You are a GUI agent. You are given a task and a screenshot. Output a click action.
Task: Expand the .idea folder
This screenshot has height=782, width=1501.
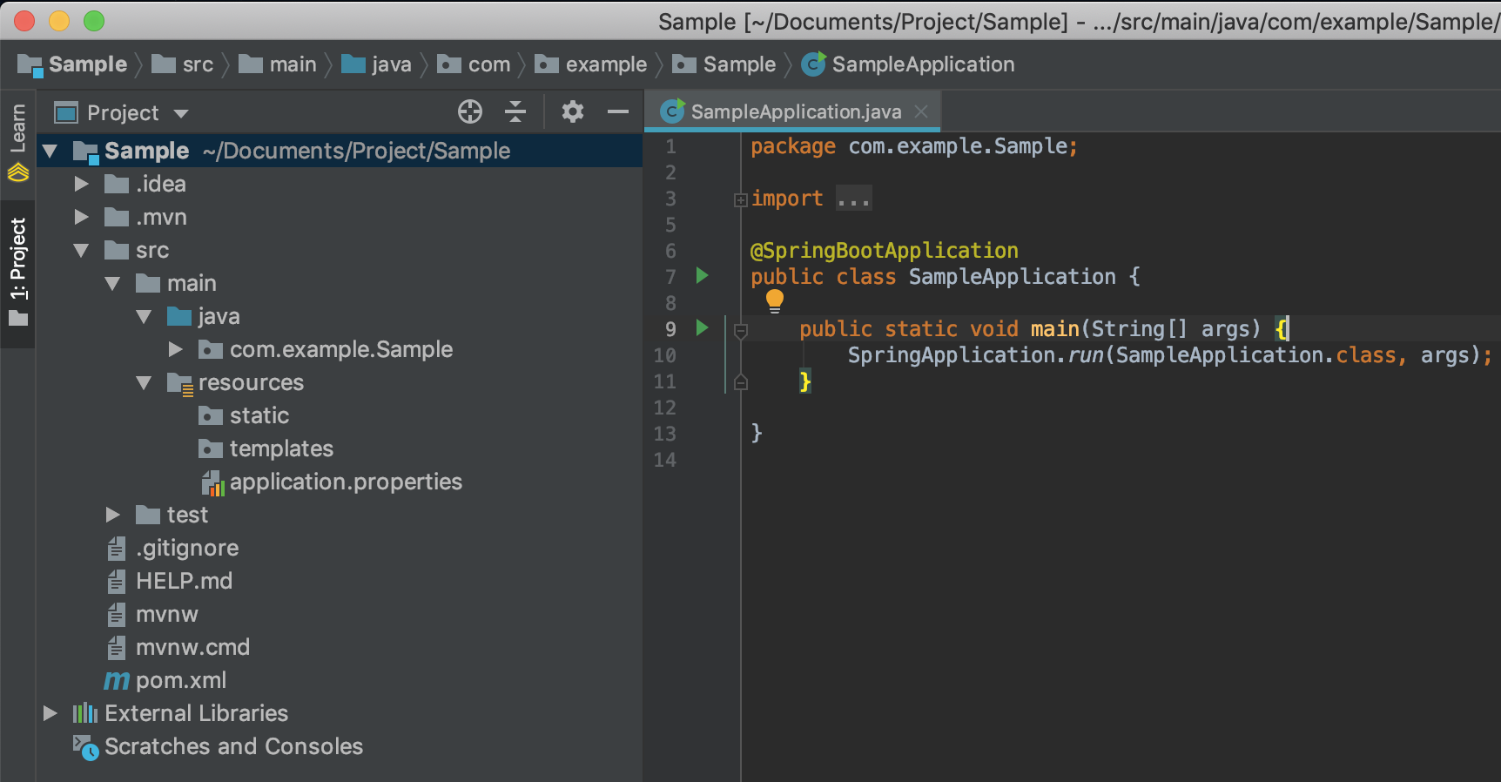pos(82,184)
